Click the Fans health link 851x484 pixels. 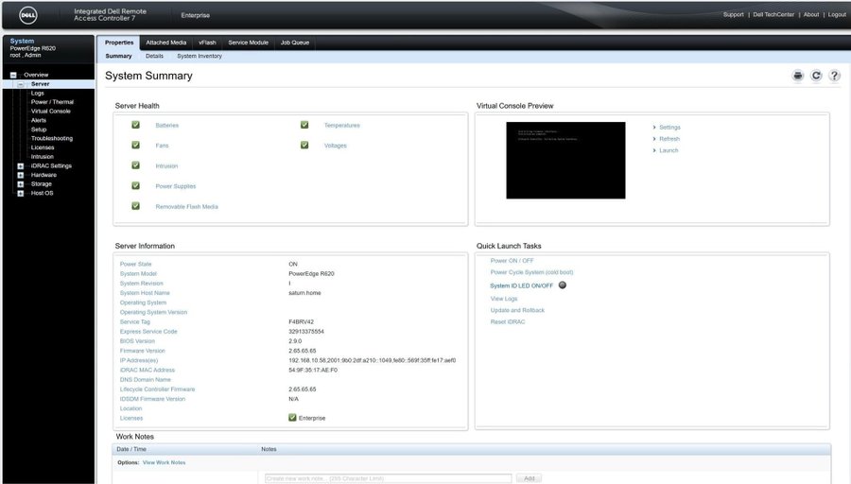pyautogui.click(x=162, y=146)
